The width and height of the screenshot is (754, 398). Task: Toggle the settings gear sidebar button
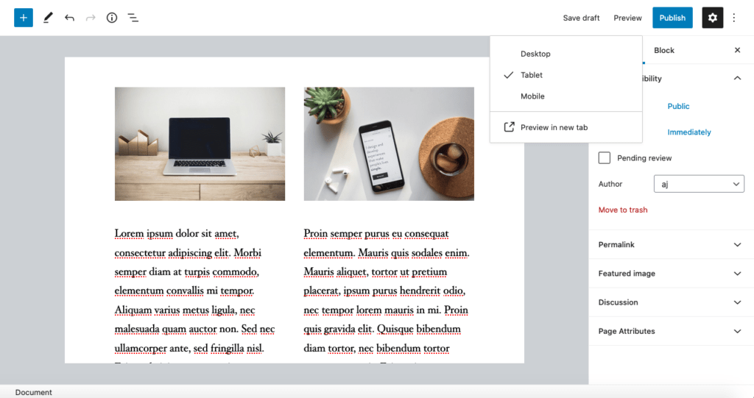tap(712, 18)
